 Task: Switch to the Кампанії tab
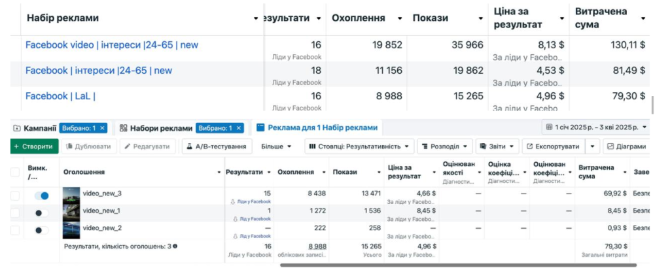[40, 128]
